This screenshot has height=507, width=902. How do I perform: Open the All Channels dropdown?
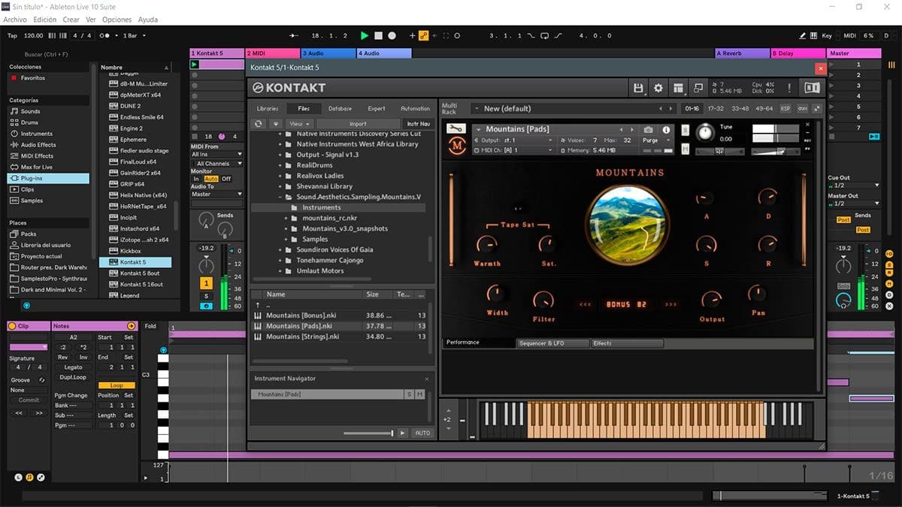217,164
